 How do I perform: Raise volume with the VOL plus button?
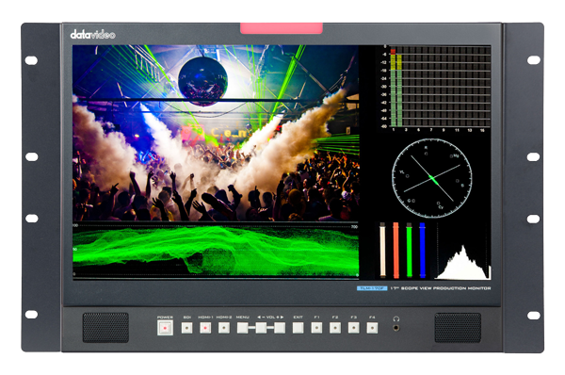pyautogui.click(x=280, y=328)
